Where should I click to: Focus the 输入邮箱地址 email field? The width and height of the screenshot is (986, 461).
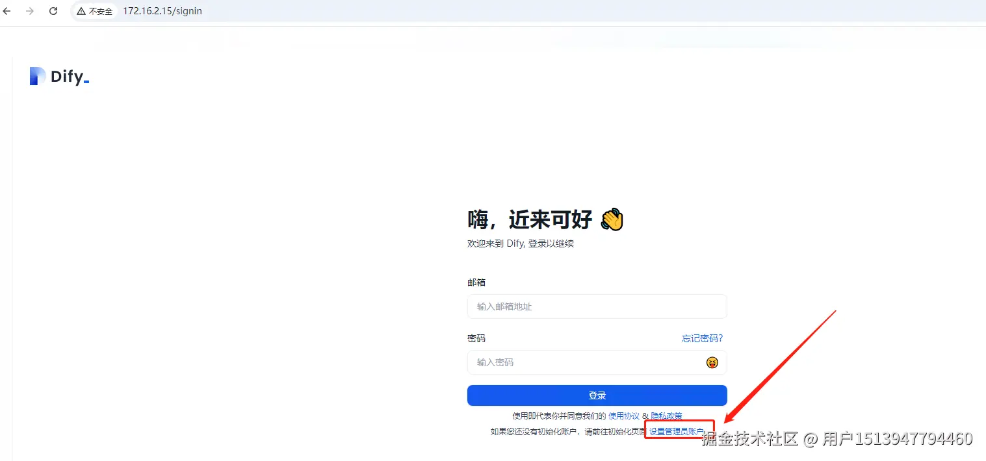(597, 306)
